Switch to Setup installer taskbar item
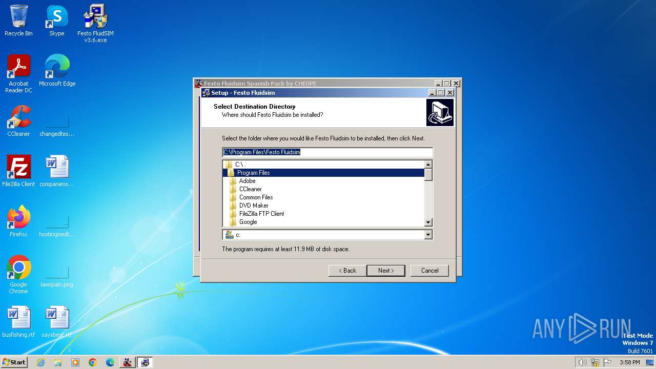Image resolution: width=656 pixels, height=369 pixels. (x=145, y=362)
